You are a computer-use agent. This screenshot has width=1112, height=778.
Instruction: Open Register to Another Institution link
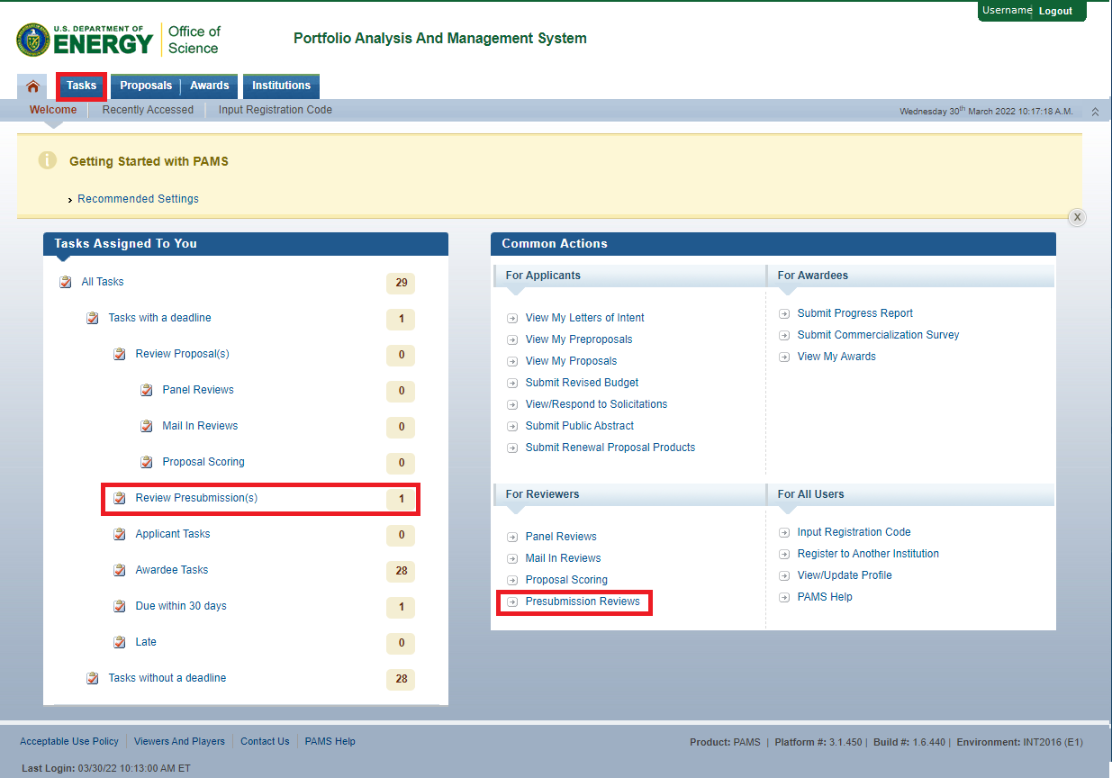click(868, 554)
